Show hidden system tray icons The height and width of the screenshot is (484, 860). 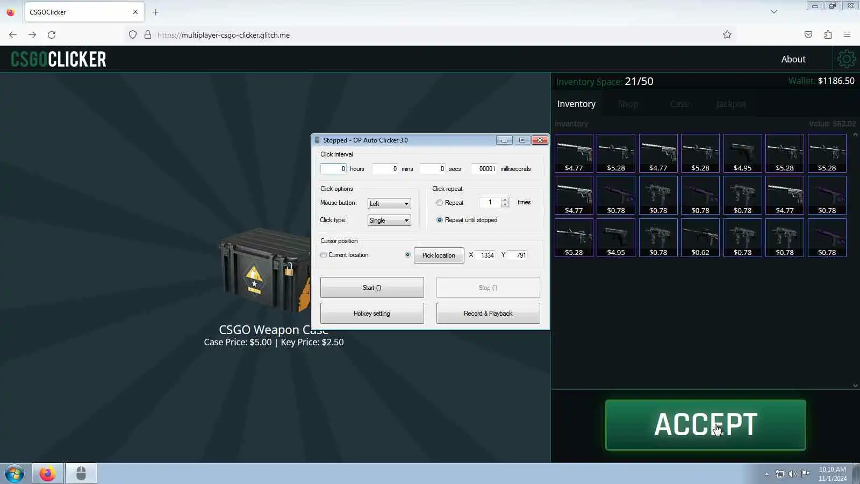pyautogui.click(x=767, y=474)
